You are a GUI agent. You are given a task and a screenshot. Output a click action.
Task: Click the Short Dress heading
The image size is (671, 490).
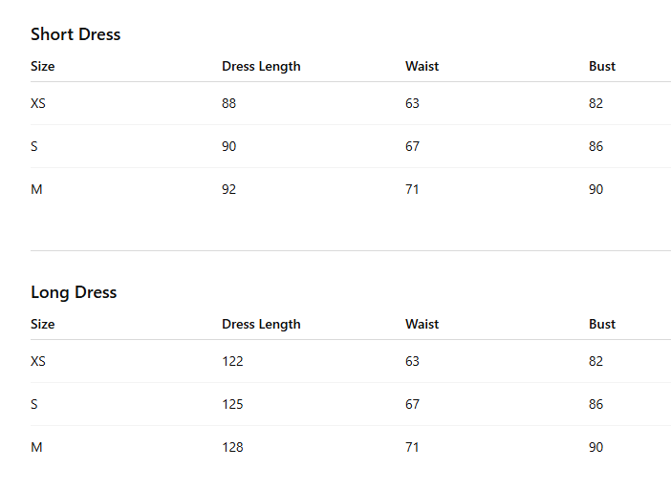(x=76, y=34)
